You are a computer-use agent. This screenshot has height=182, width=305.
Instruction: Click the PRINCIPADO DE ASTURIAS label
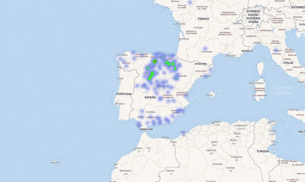(x=141, y=56)
